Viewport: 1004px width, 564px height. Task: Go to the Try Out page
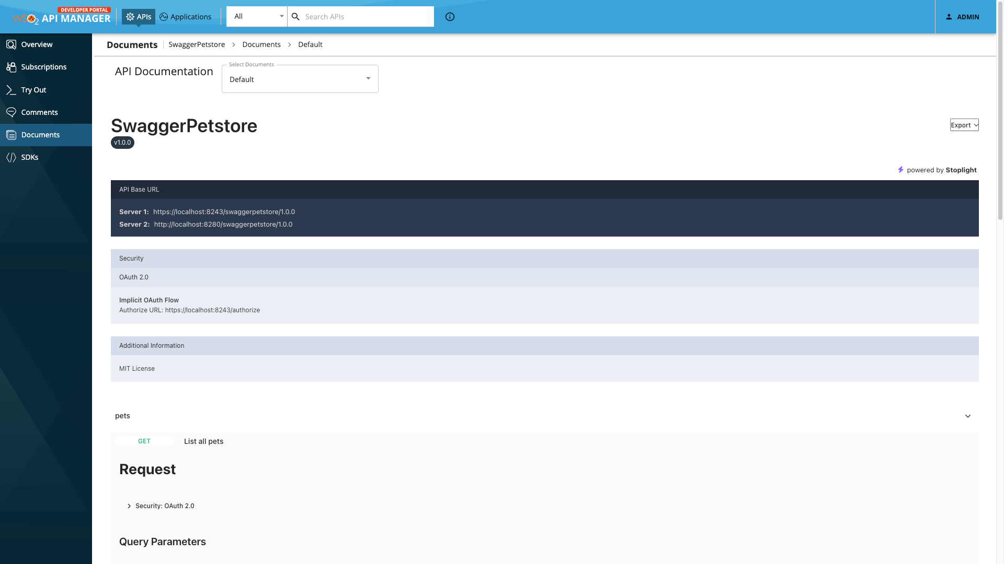(46, 90)
